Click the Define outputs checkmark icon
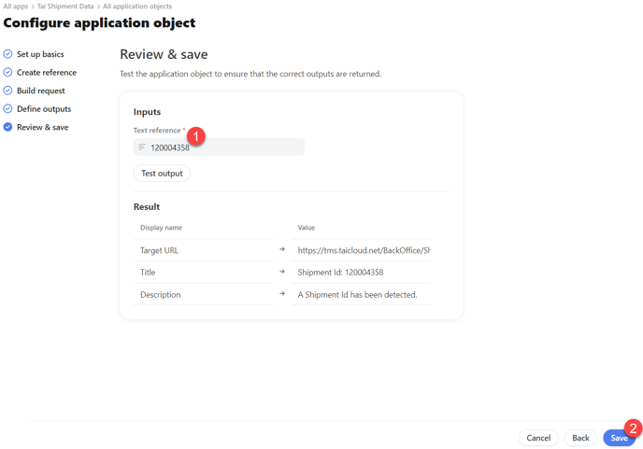The image size is (643, 449). tap(7, 109)
